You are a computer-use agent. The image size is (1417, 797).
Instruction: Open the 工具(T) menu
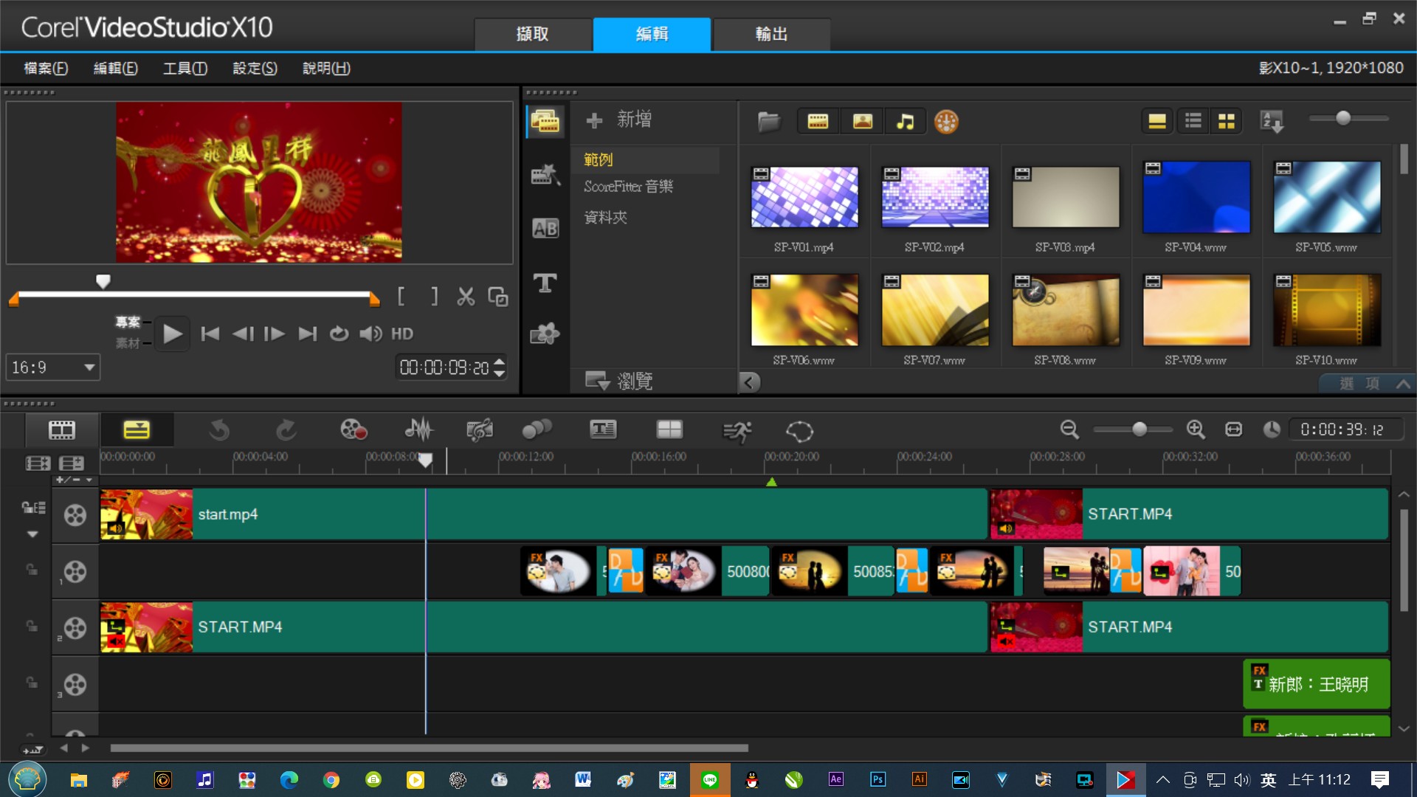(185, 68)
